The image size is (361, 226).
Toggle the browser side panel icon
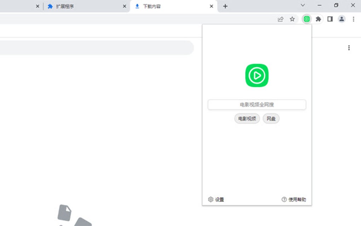pos(330,19)
